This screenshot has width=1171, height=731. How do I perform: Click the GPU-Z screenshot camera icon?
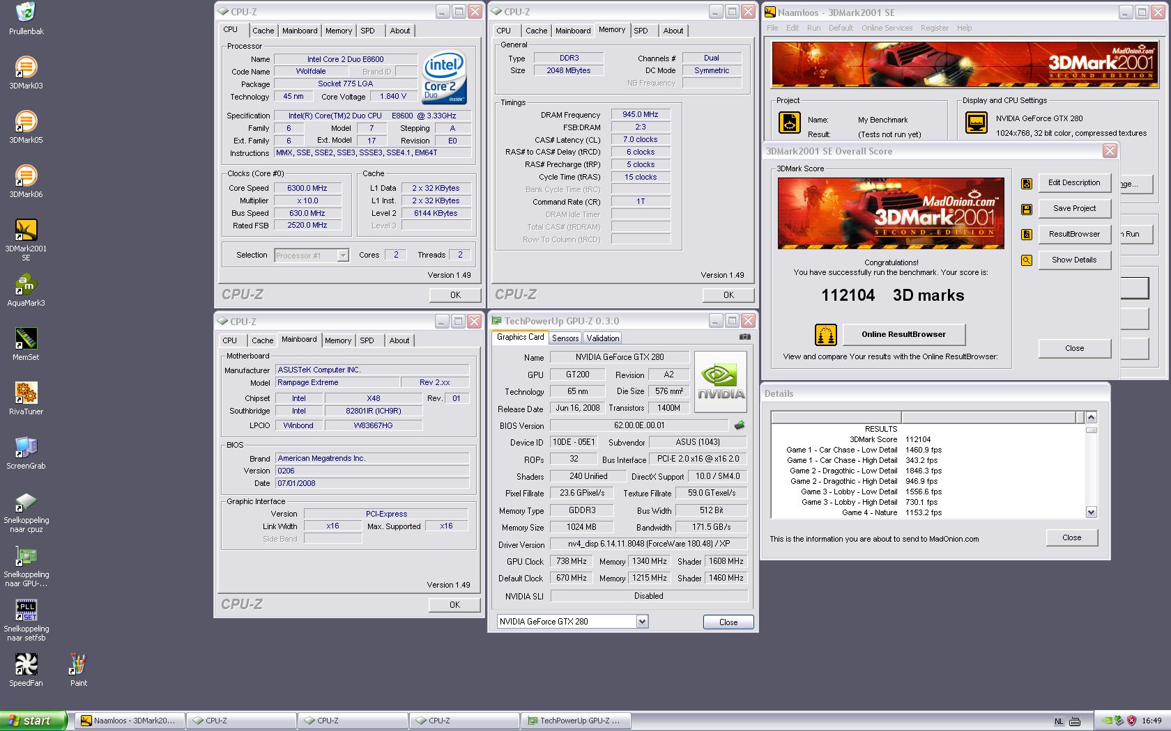pyautogui.click(x=745, y=337)
